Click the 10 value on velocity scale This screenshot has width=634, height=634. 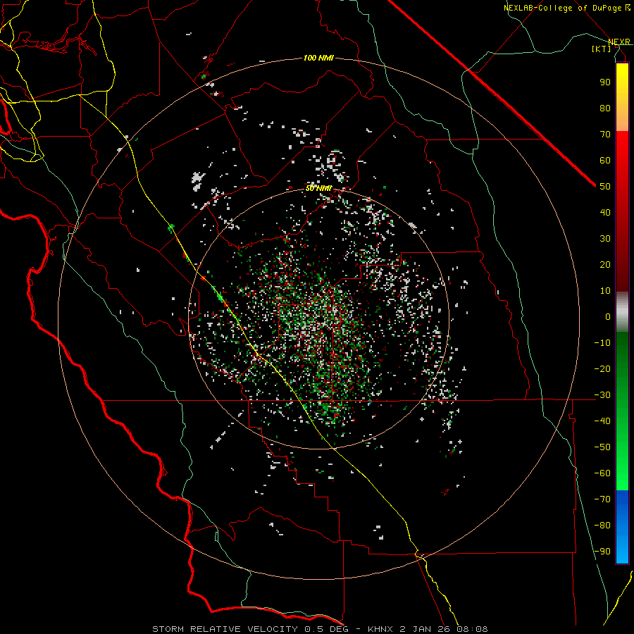coord(605,291)
